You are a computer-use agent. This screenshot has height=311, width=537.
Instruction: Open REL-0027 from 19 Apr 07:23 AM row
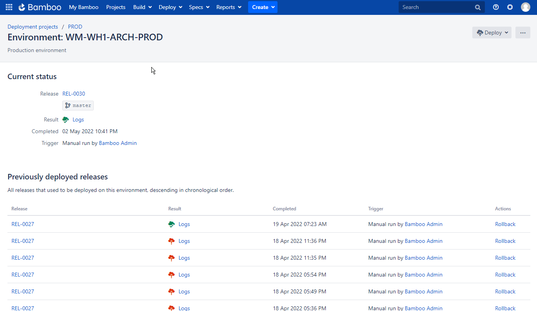pos(23,224)
